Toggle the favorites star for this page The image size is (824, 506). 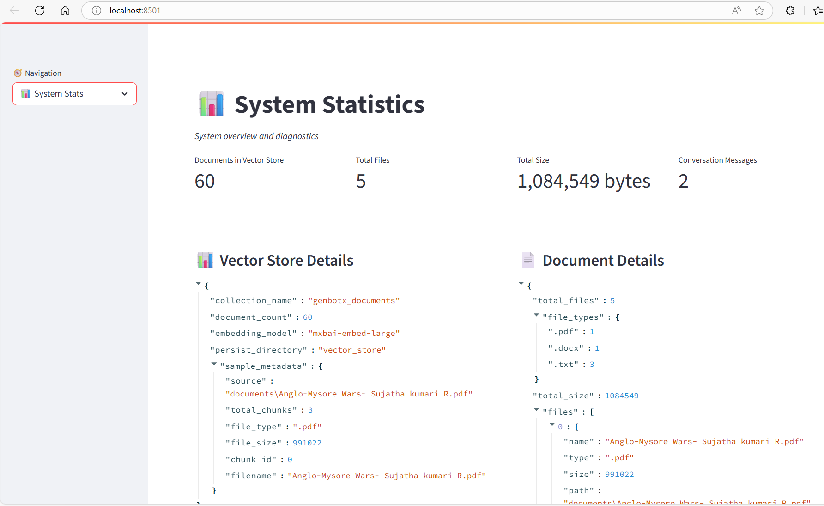pos(760,11)
